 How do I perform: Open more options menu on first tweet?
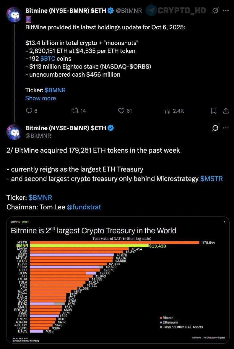coord(226,11)
